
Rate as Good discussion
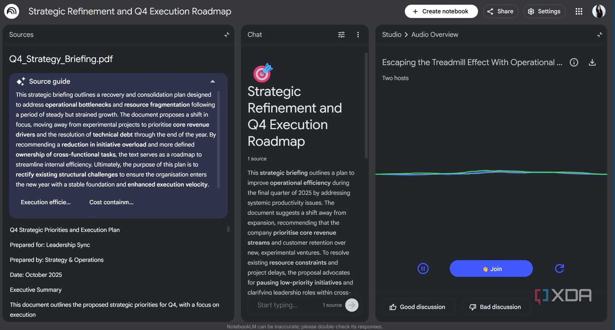(418, 307)
